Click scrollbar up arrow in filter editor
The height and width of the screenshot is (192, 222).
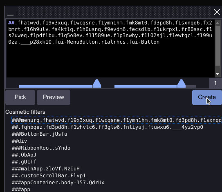[x=218, y=23]
